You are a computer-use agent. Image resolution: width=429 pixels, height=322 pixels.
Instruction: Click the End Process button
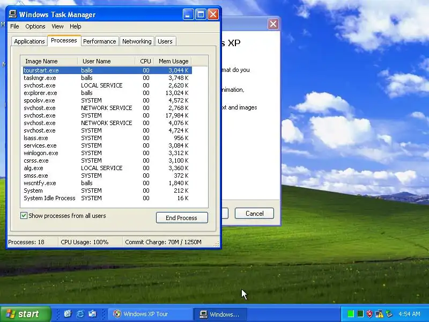point(182,218)
